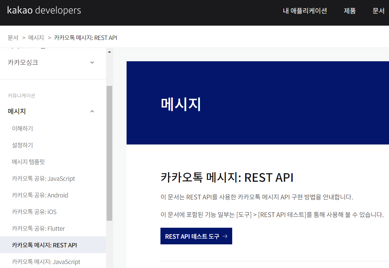The image size is (389, 268).
Task: Open 메시지 템플릿 in the sidebar
Action: tap(28, 162)
